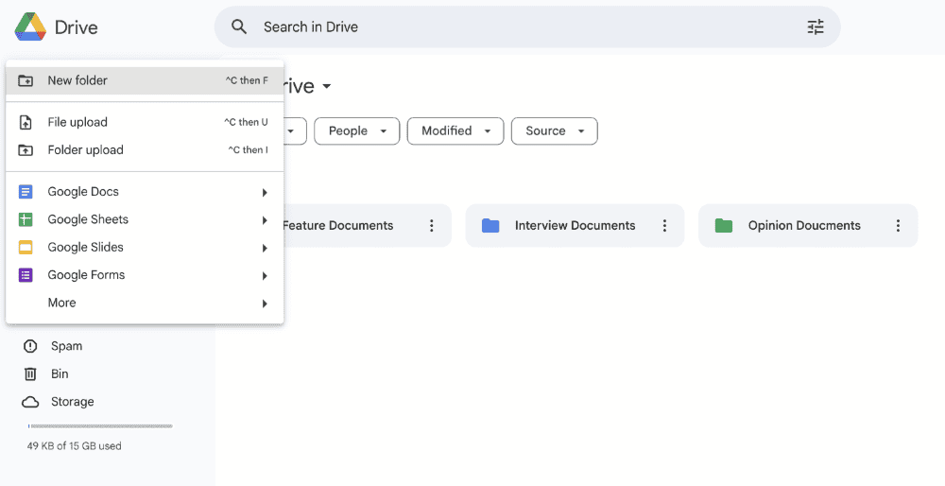
Task: Select Google Sheets in the menu
Action: (88, 219)
